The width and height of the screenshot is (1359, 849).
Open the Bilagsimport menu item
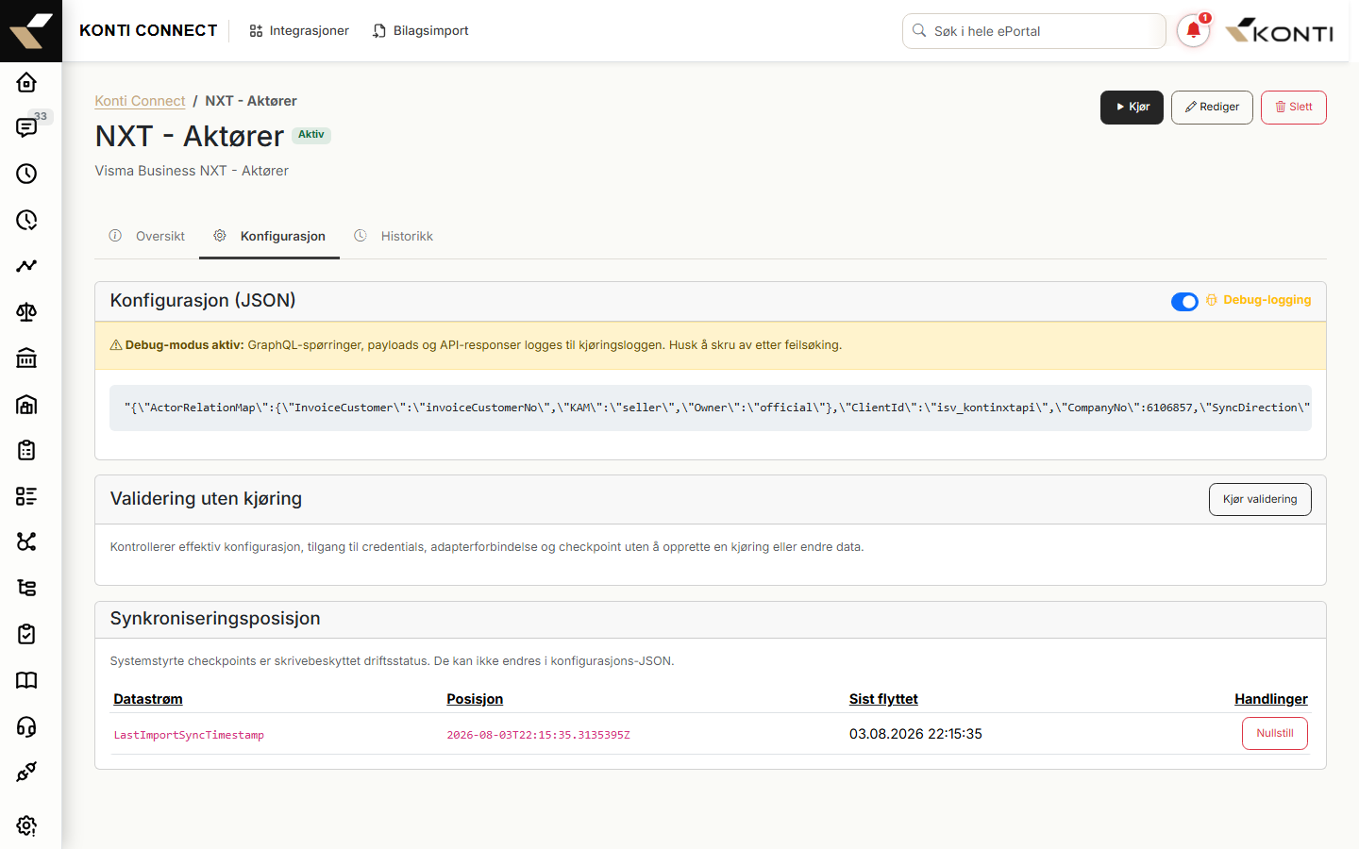[x=420, y=31]
